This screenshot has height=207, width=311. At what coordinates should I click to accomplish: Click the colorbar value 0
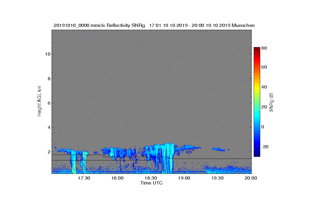point(263,127)
